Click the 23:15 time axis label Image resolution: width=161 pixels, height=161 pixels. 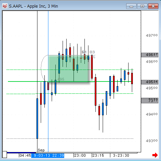(x=98, y=155)
